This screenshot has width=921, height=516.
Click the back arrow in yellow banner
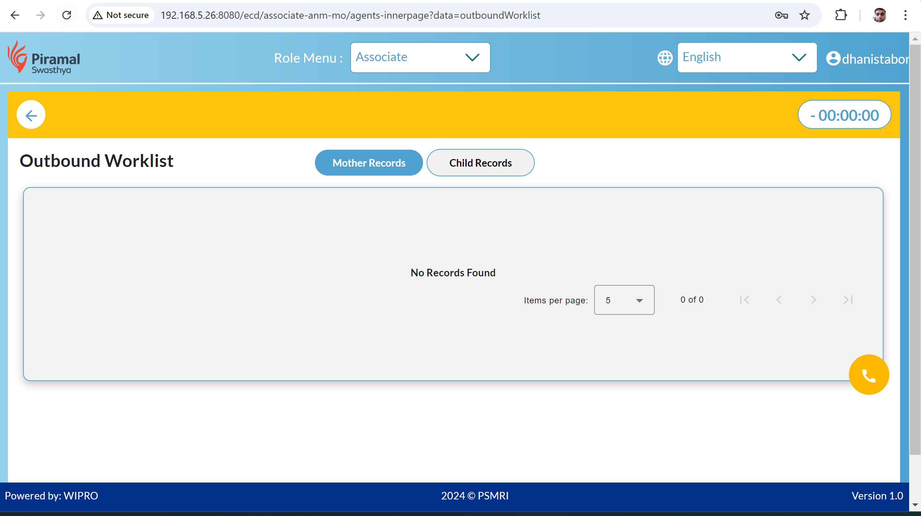[x=31, y=115]
